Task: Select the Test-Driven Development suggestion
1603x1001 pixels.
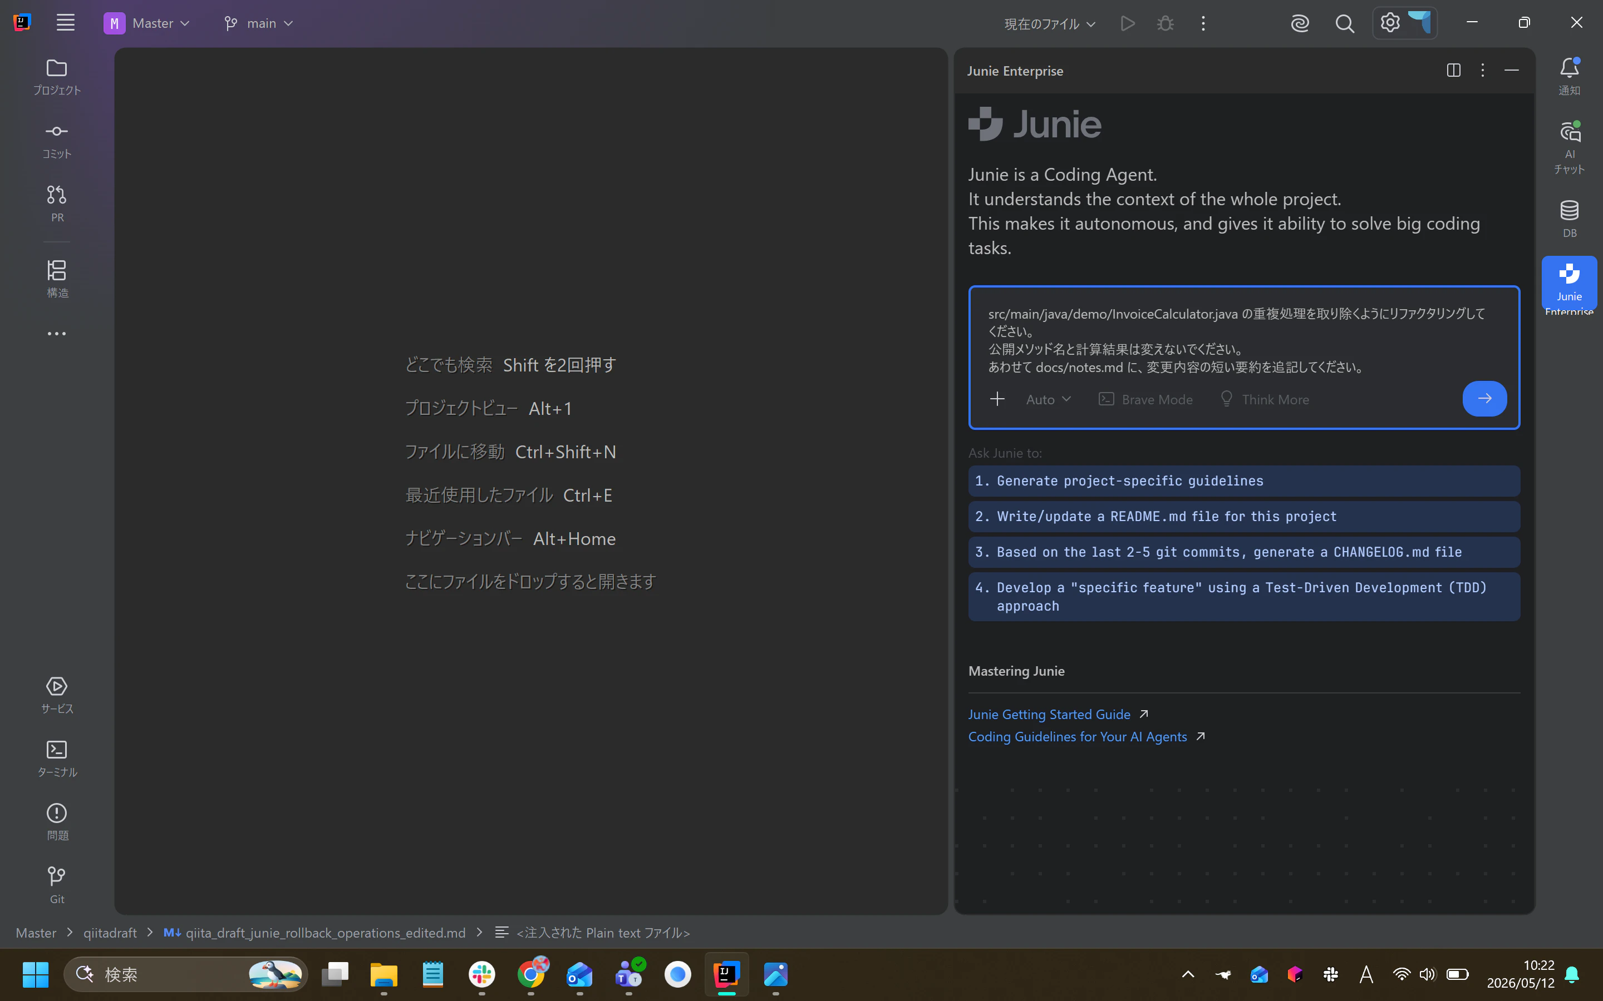Action: click(1243, 597)
